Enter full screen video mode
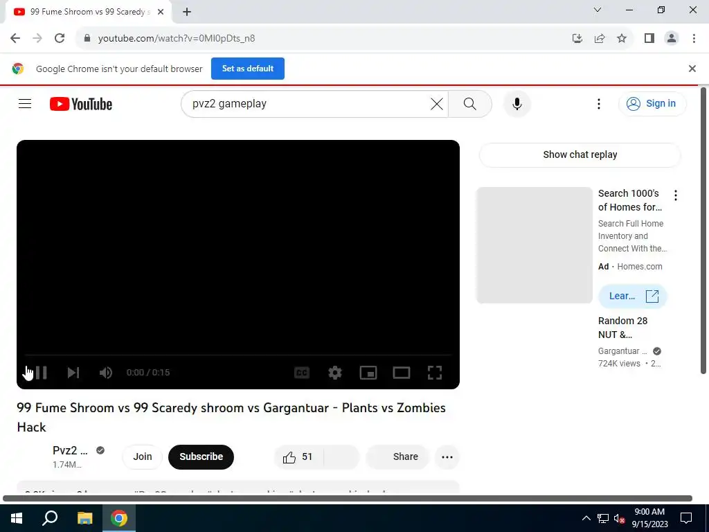The image size is (709, 532). pyautogui.click(x=435, y=372)
